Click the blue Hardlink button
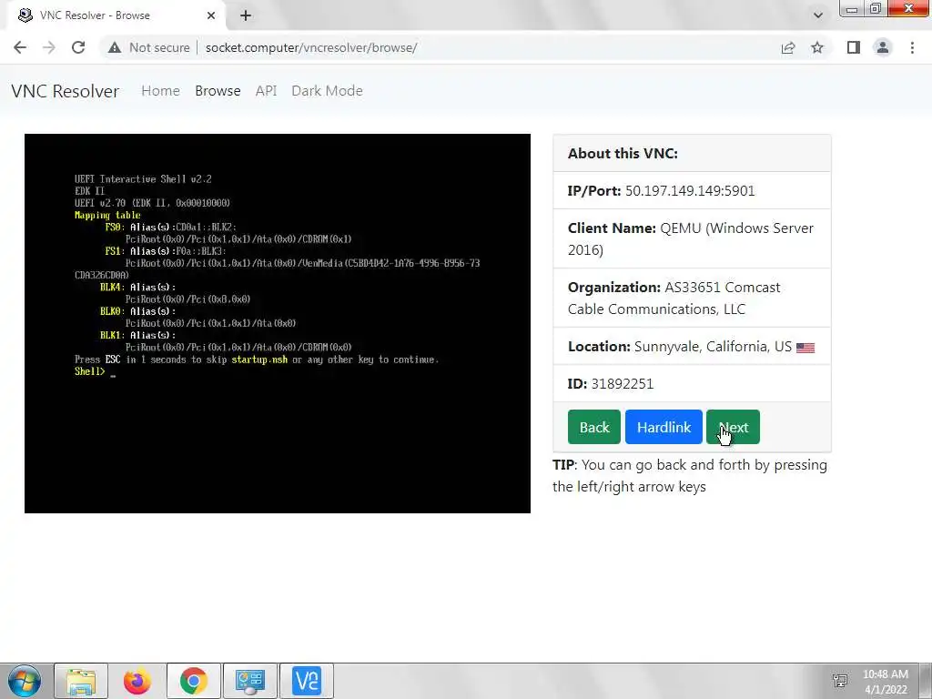This screenshot has width=932, height=699. pyautogui.click(x=664, y=427)
